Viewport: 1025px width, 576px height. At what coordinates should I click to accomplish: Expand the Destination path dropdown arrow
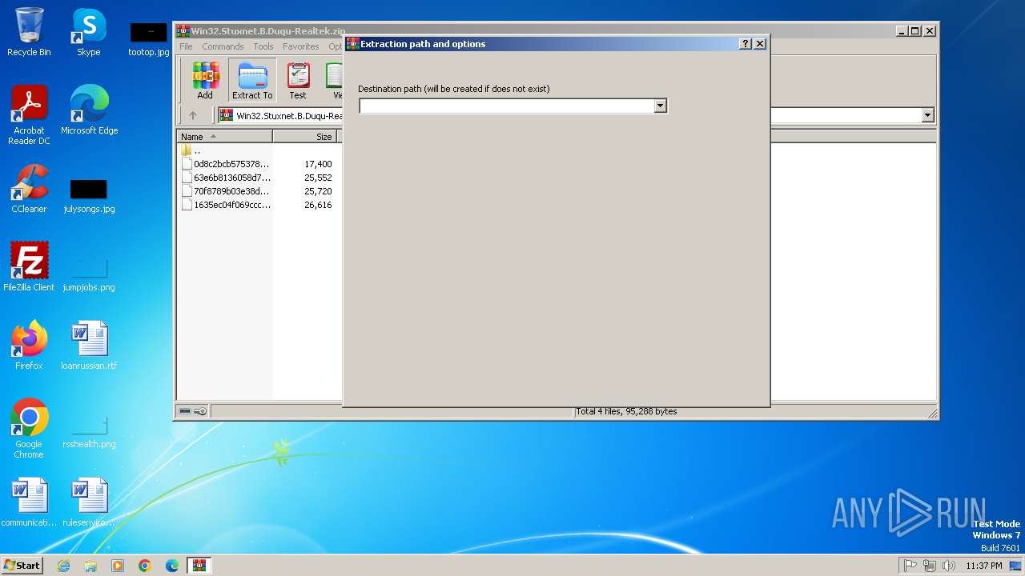tap(660, 106)
